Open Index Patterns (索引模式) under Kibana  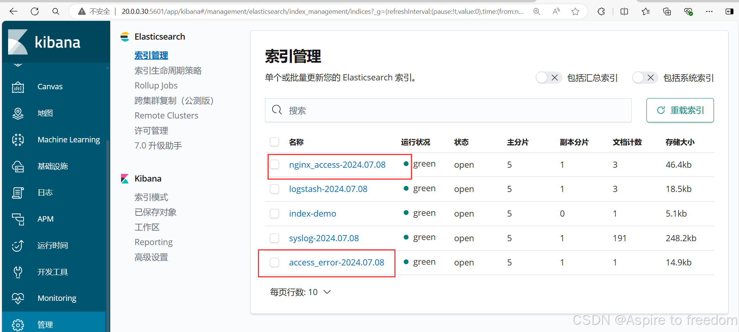[x=151, y=197]
